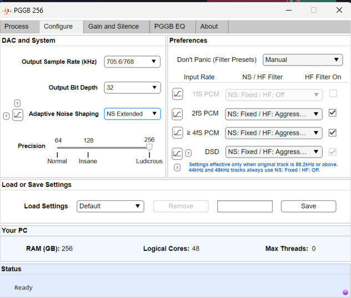Expand the Output Bit Depth dropdown
The width and height of the screenshot is (351, 298).
(x=132, y=88)
